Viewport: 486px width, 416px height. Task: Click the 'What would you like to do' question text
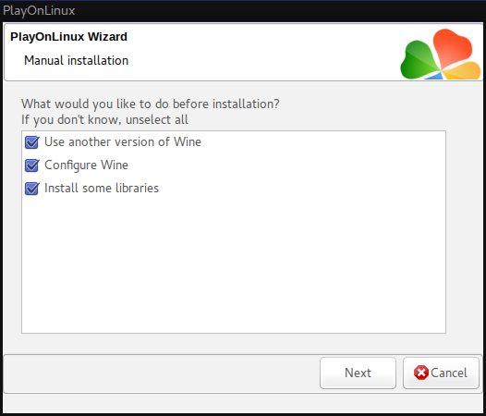click(x=151, y=104)
